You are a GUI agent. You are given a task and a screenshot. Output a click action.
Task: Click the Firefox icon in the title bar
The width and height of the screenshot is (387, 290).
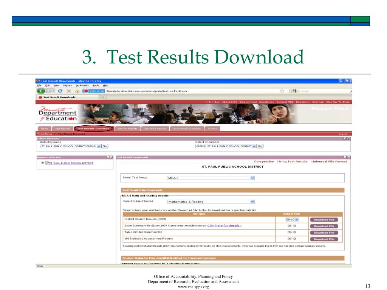tap(38, 81)
